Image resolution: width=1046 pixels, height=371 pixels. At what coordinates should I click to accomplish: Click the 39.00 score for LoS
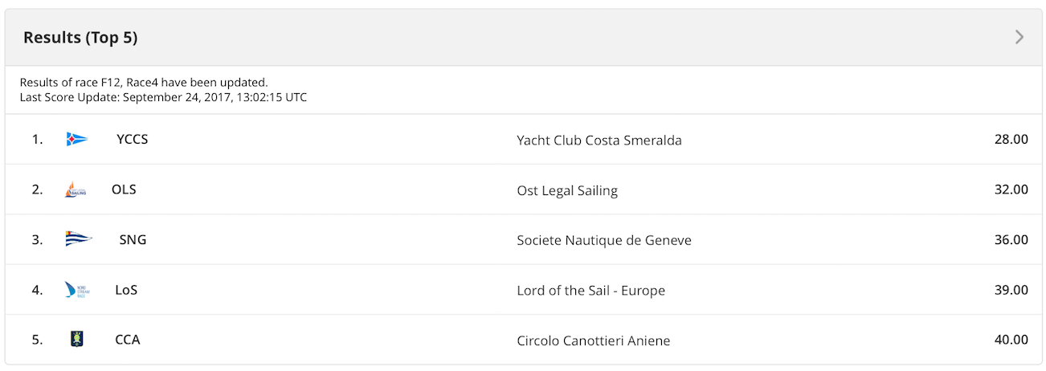tap(1011, 290)
